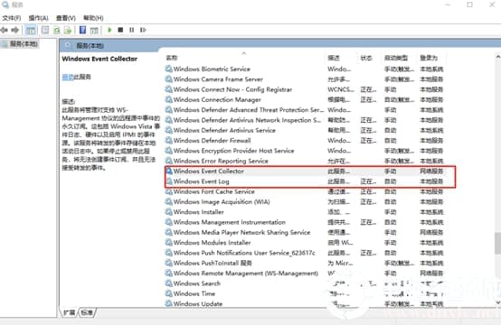Stop the service with square button
This screenshot has height=325, width=501.
120,30
